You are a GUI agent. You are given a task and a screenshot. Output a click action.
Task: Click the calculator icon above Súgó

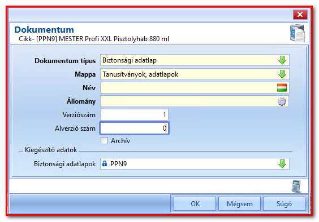click(x=296, y=187)
